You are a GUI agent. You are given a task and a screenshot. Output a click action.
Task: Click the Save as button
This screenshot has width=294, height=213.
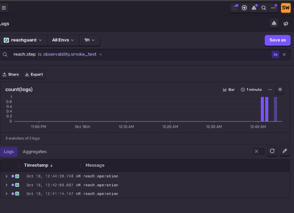(278, 40)
